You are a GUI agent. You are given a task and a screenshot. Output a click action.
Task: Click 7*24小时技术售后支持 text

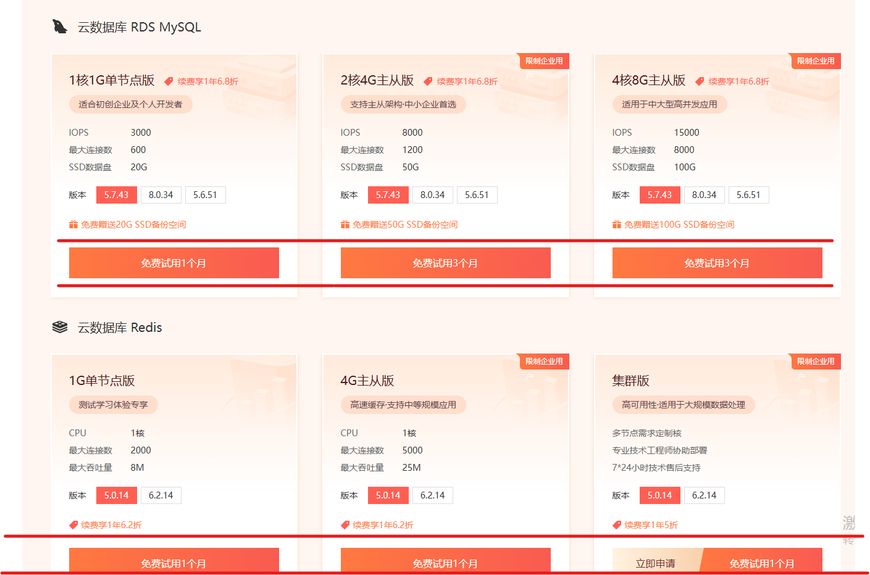point(656,468)
